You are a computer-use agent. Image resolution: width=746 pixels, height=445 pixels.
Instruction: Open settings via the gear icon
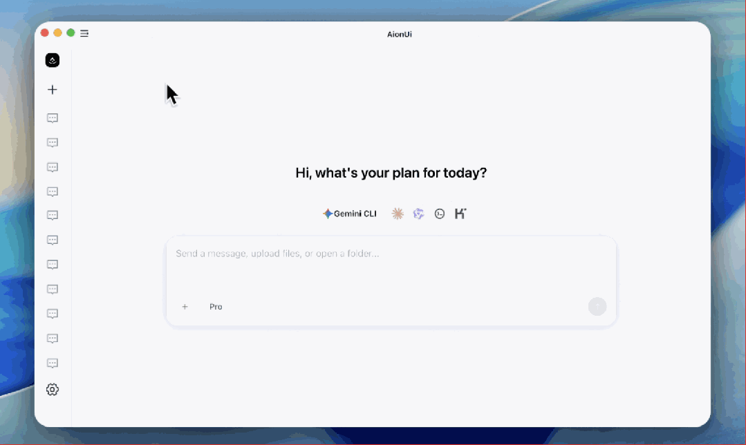[53, 390]
